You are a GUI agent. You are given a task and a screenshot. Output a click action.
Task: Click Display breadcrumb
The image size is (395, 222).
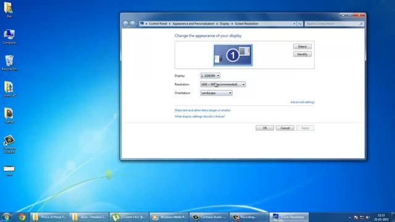pyautogui.click(x=225, y=23)
